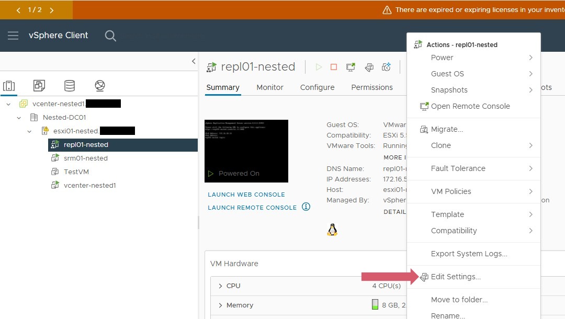Switch to the Monitor tab
Viewport: 565px width, 319px height.
pyautogui.click(x=270, y=87)
